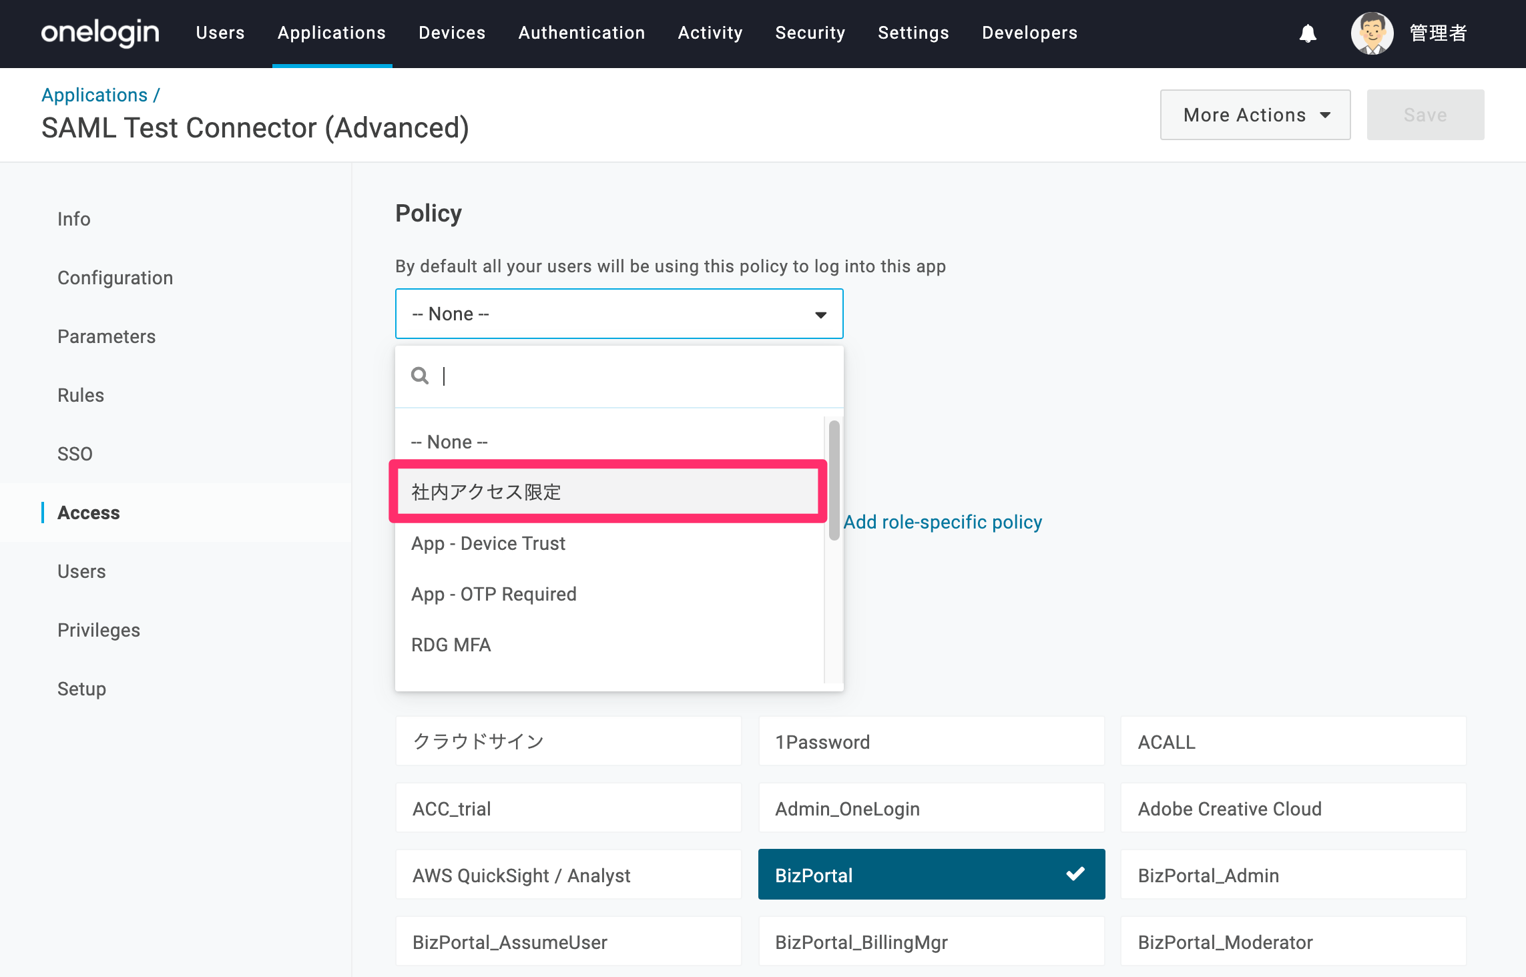This screenshot has width=1526, height=977.
Task: Toggle the BizPortal_BillingMgr role
Action: click(931, 941)
